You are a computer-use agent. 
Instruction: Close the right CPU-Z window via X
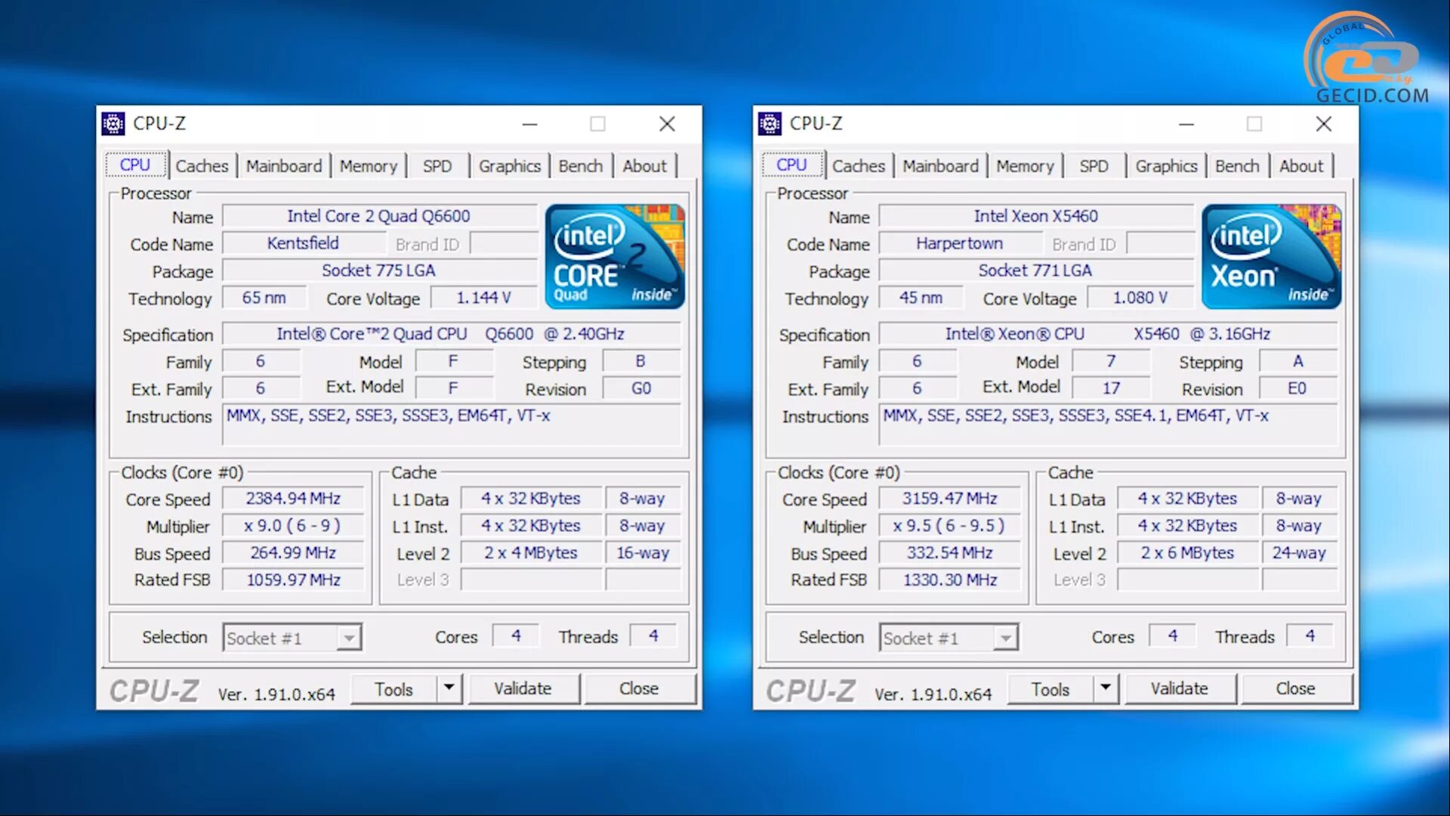(x=1323, y=124)
